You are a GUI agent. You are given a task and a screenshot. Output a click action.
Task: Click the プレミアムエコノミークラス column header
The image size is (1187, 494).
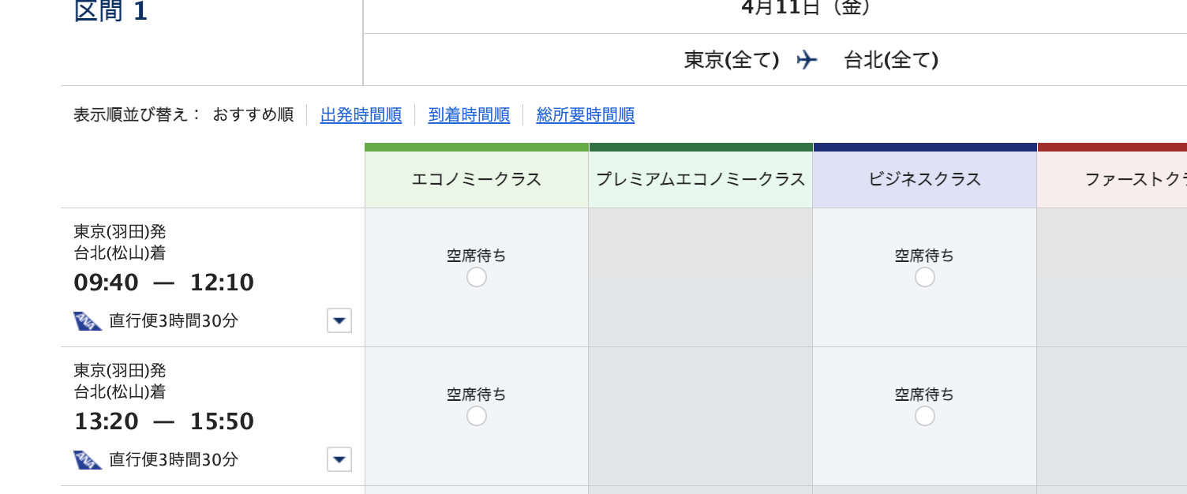click(701, 179)
